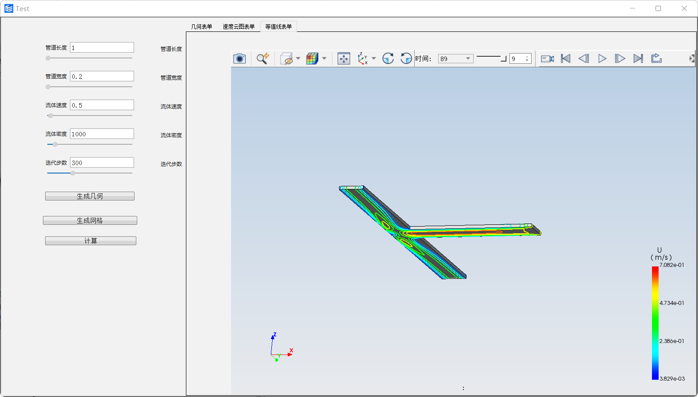The image size is (698, 397).
Task: Click the 流体速度 input field with 0.5
Action: (x=102, y=105)
